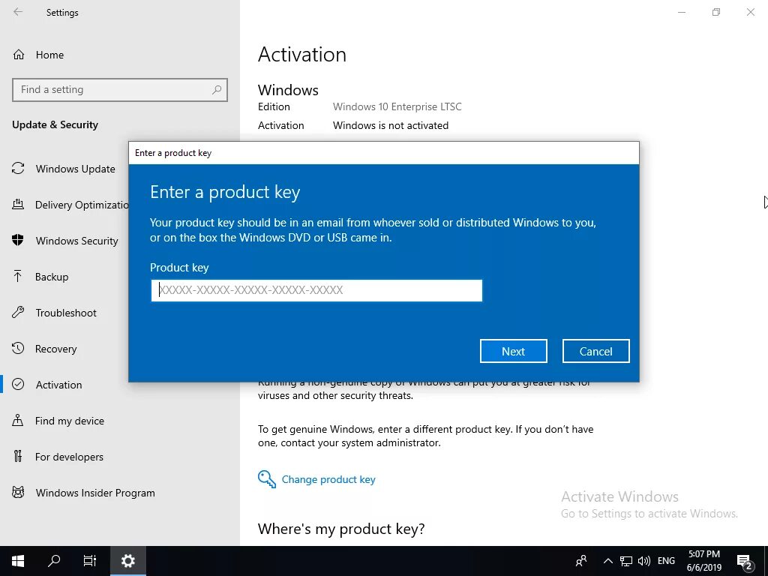Click the key icon beside Change product key
The height and width of the screenshot is (576, 768).
click(x=267, y=479)
